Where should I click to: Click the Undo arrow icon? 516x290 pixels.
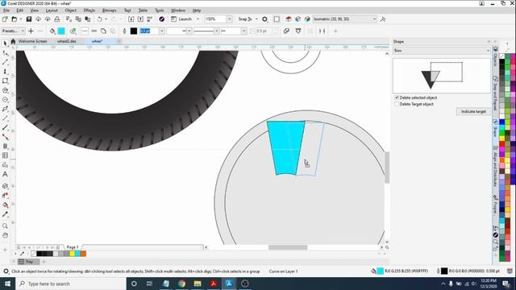click(x=99, y=19)
